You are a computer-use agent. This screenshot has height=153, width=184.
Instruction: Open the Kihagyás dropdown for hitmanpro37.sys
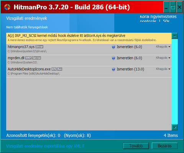[163, 47]
